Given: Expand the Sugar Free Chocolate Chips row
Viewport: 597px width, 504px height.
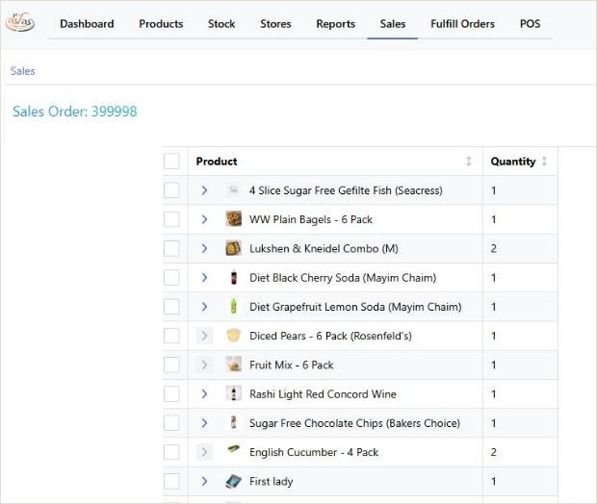Looking at the screenshot, I should point(204,423).
